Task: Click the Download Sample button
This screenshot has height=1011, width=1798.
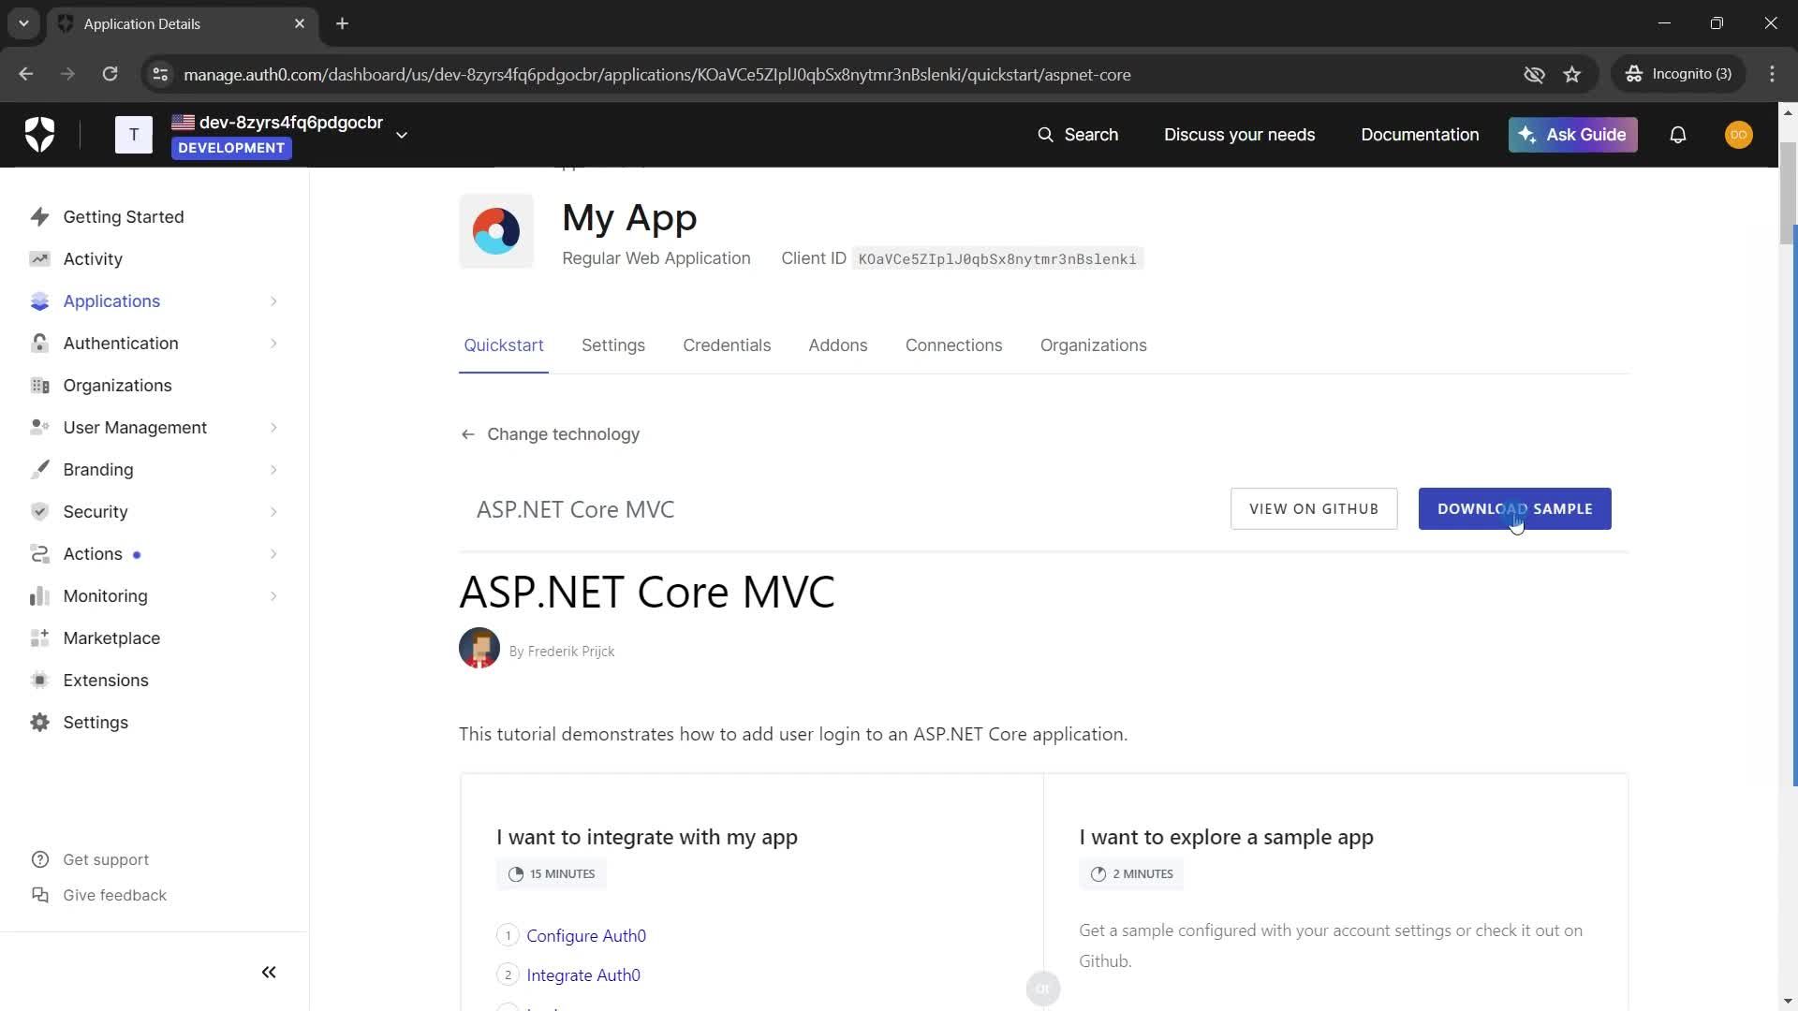Action: coord(1514,509)
